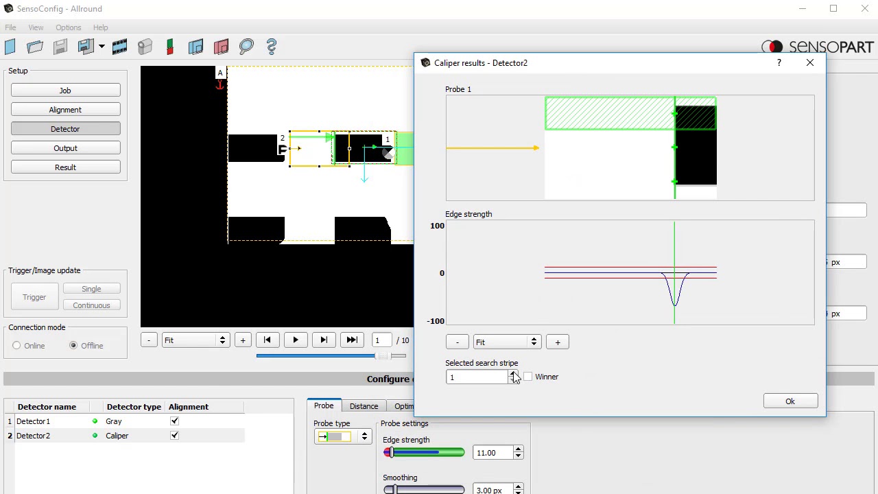Open main image zoom Fit dropdown
This screenshot has width=878, height=494.
(x=195, y=340)
